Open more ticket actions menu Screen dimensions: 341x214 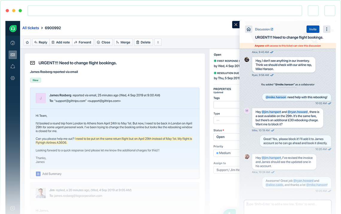pyautogui.click(x=158, y=42)
